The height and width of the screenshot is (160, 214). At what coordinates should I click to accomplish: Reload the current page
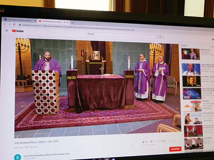[x=14, y=24]
